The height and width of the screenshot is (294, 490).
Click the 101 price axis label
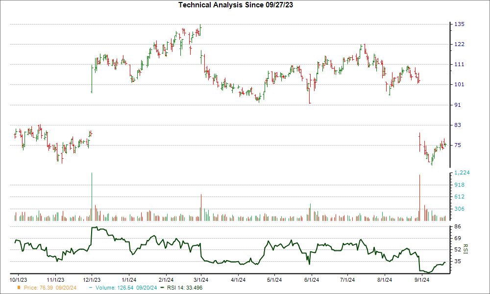pos(459,84)
